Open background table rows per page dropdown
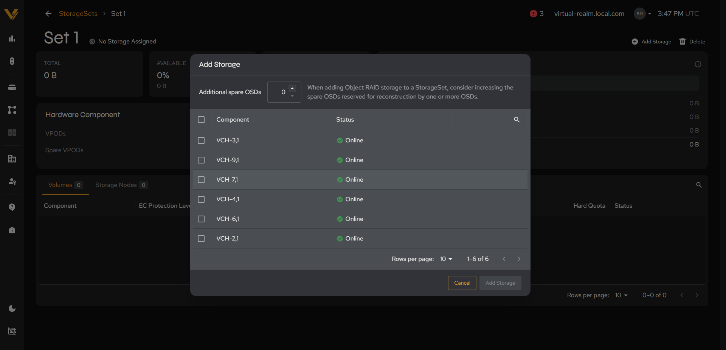 pyautogui.click(x=621, y=295)
